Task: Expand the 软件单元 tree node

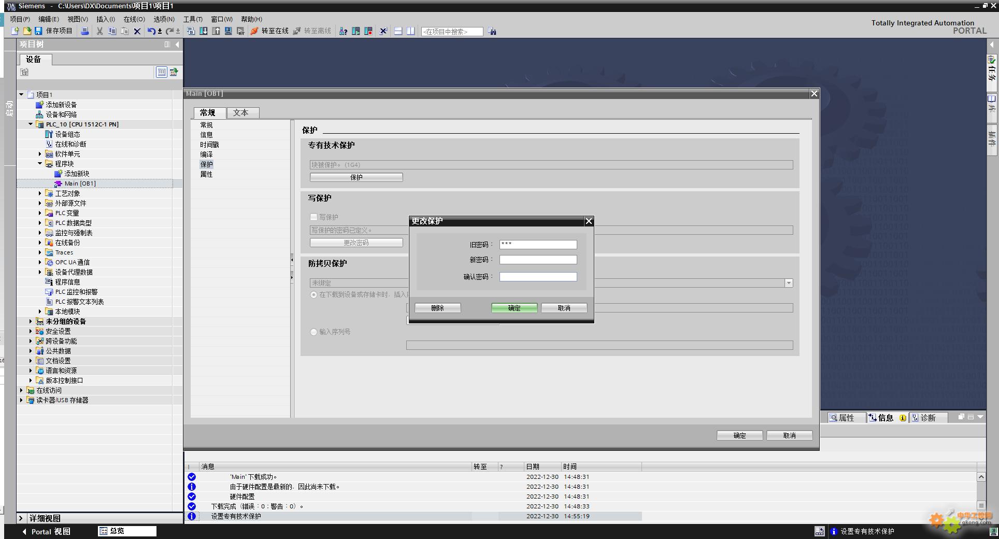Action: point(40,154)
